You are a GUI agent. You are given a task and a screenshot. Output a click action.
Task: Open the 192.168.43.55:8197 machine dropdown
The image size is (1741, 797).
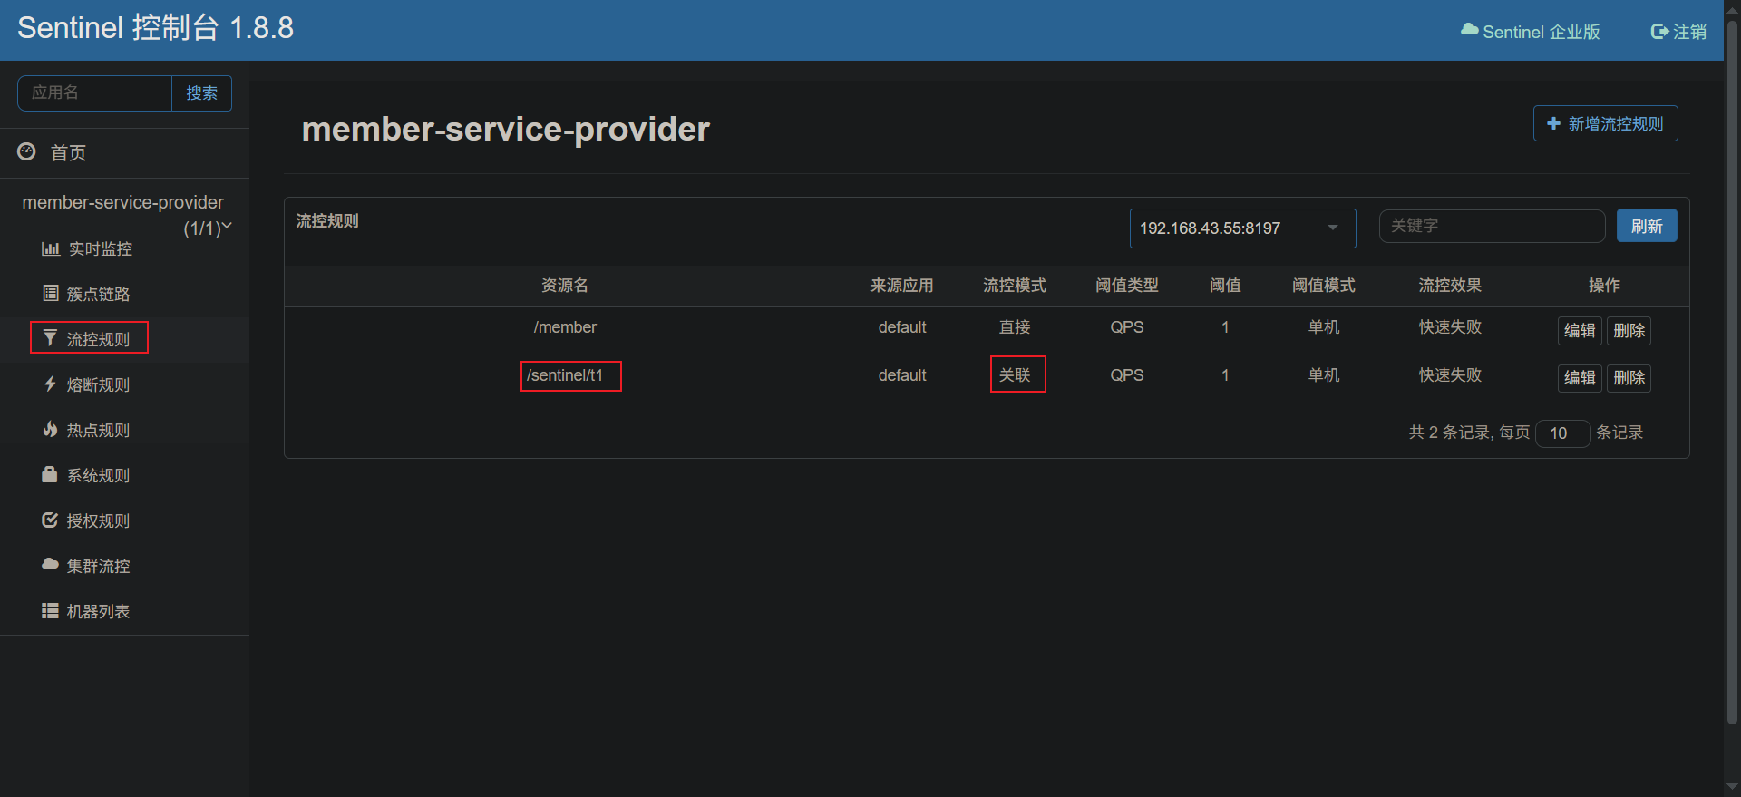tap(1241, 228)
